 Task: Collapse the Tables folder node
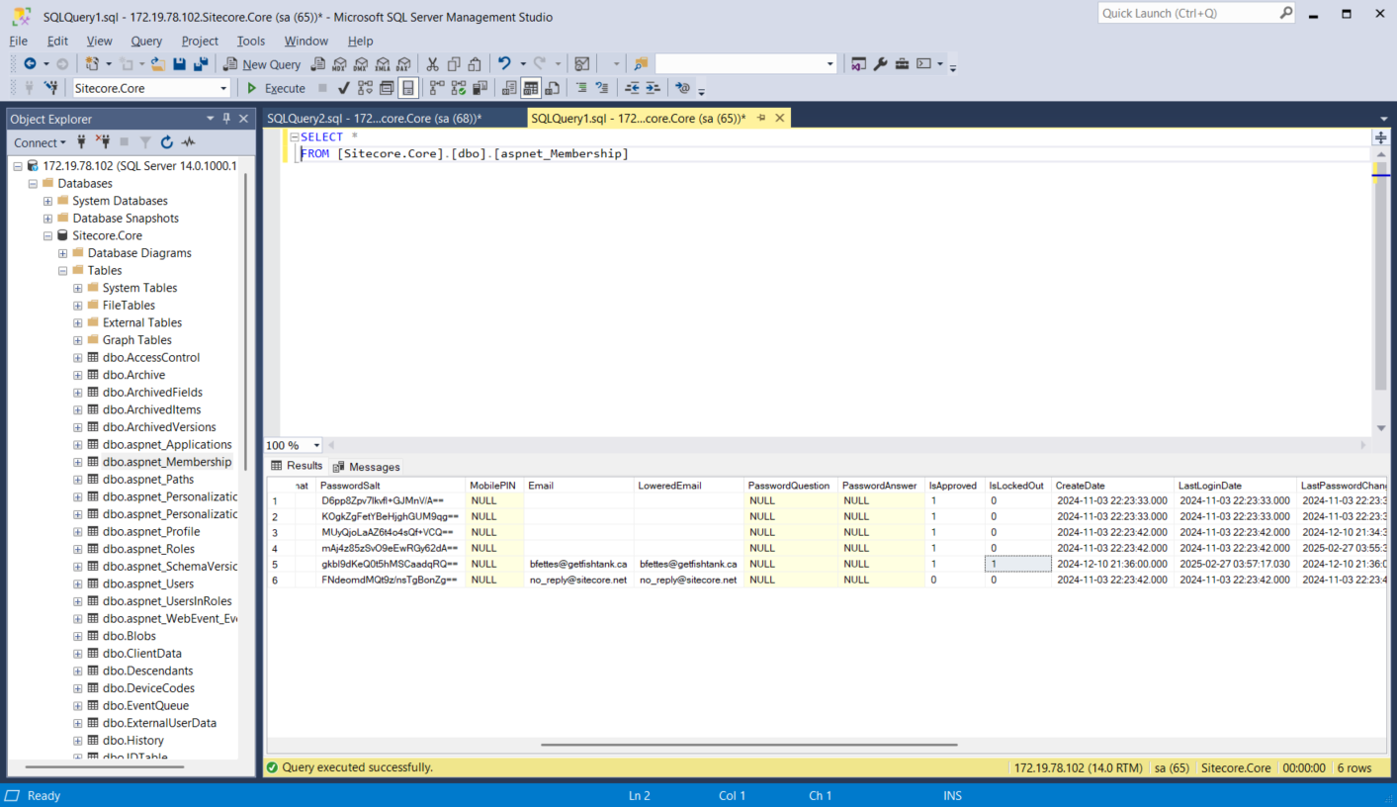63,270
